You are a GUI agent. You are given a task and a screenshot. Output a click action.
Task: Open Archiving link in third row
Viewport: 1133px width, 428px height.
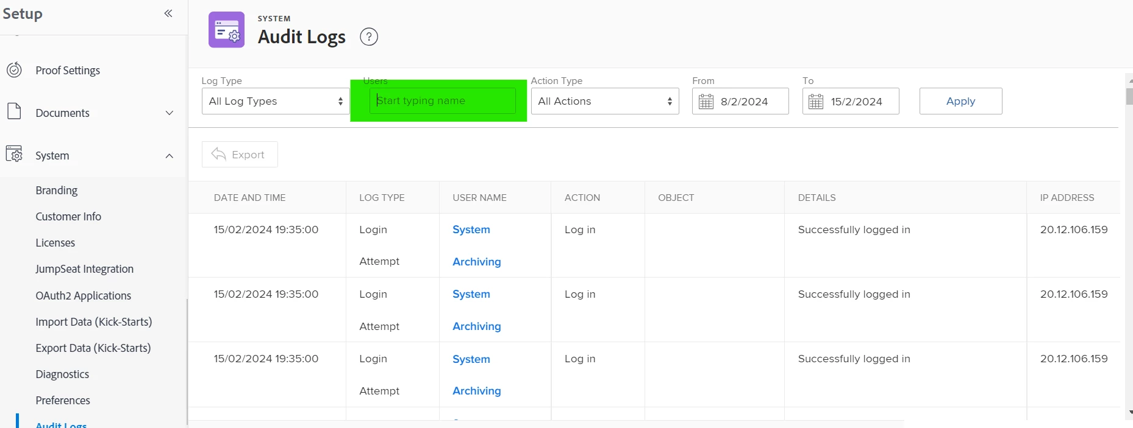[x=477, y=391]
